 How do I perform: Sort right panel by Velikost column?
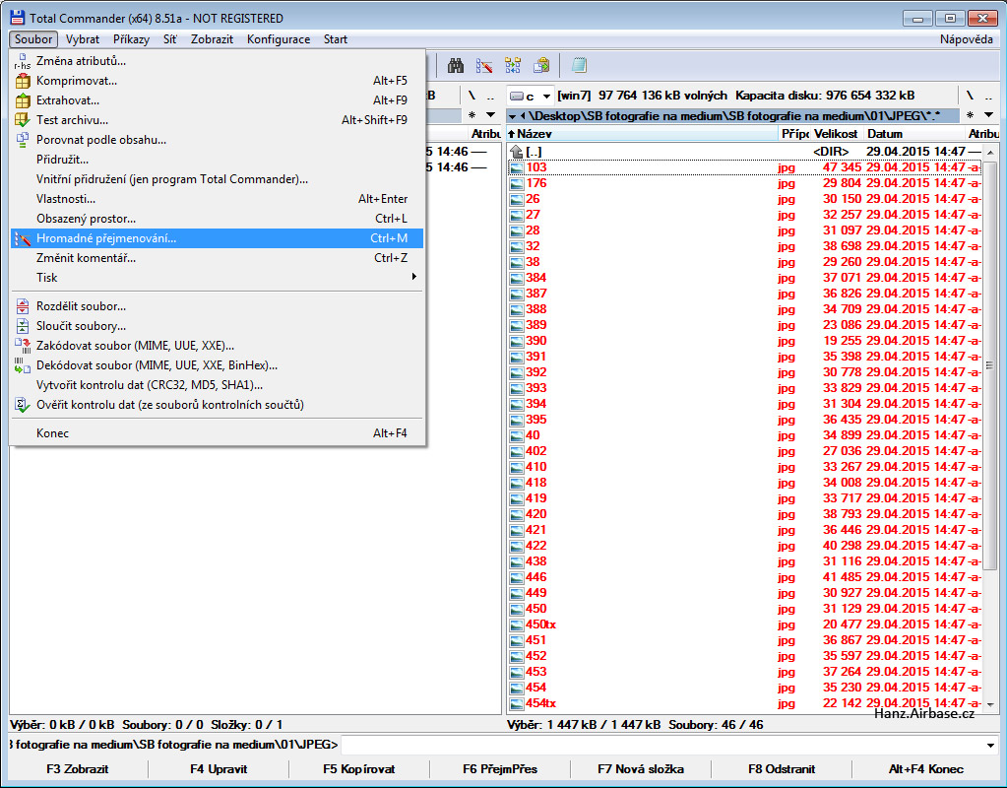(x=836, y=134)
